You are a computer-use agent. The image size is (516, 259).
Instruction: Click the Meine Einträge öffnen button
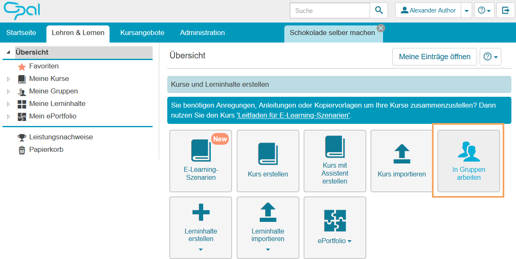click(434, 56)
